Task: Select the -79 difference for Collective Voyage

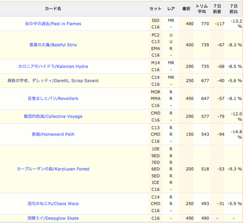Action: pos(221,116)
